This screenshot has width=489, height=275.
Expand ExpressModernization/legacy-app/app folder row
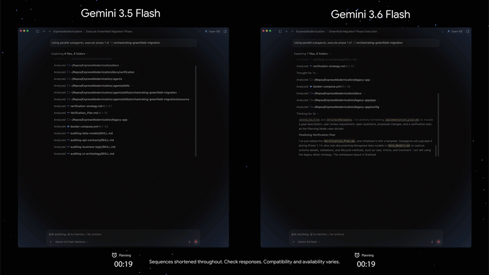tap(337, 100)
